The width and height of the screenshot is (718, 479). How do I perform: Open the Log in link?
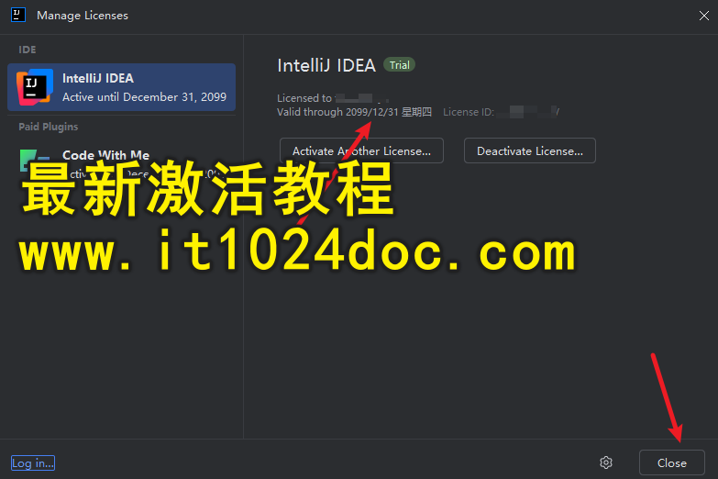[x=33, y=463]
